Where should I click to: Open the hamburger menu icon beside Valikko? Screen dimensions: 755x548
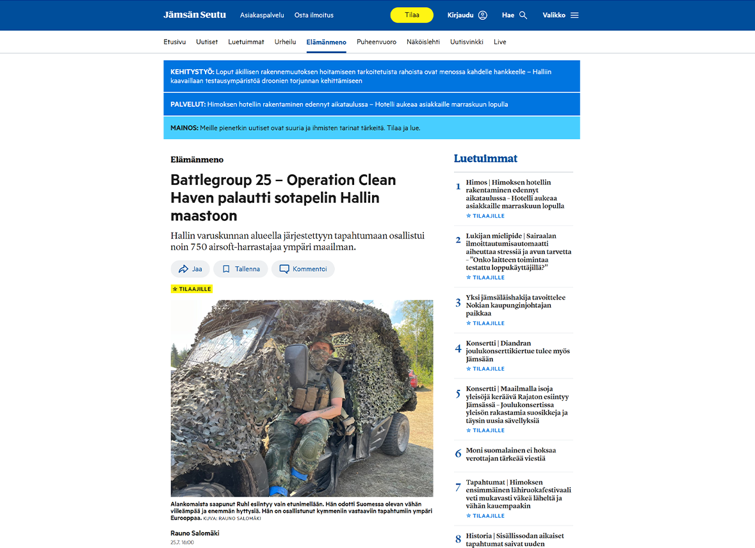[x=574, y=14]
